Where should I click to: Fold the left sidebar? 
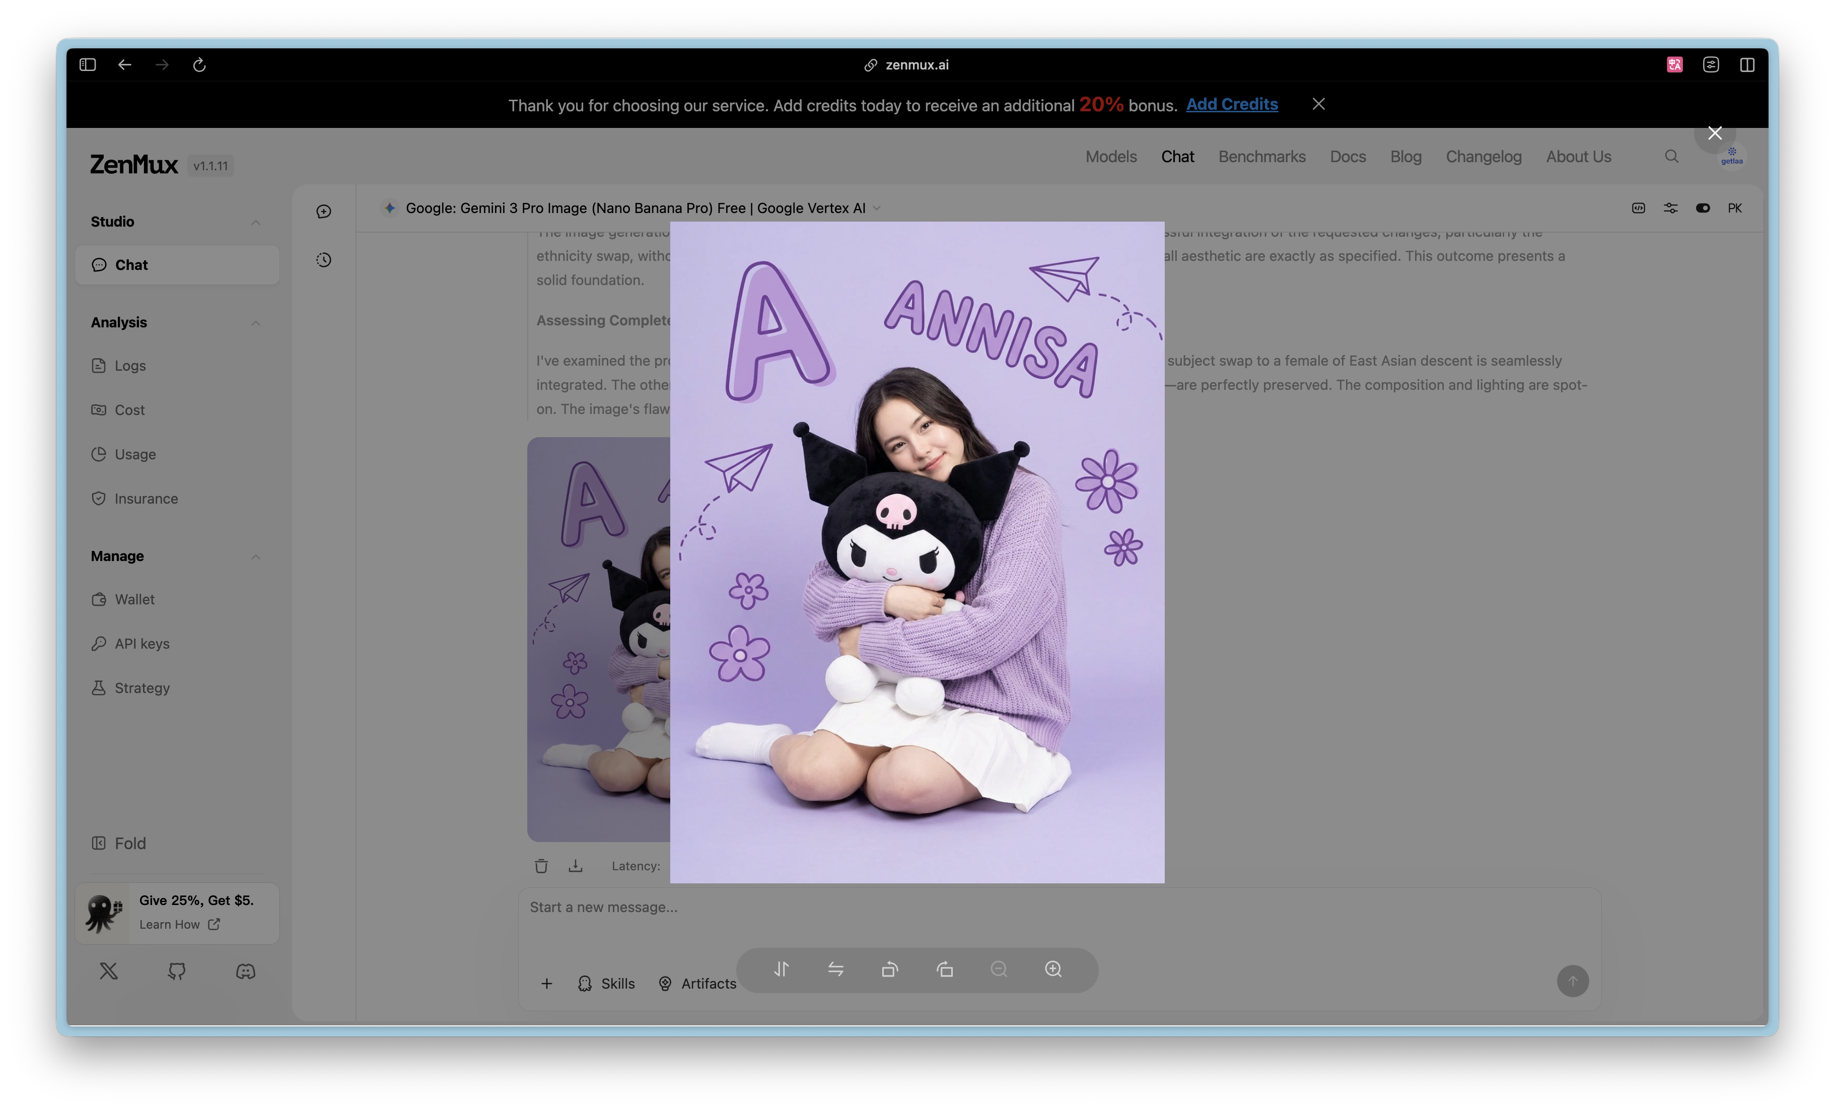click(x=119, y=843)
